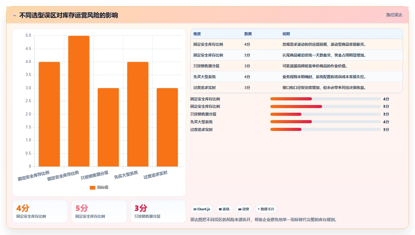Click the tallest chart bar reaching 5.0
The image size is (415, 235).
[x=79, y=101]
